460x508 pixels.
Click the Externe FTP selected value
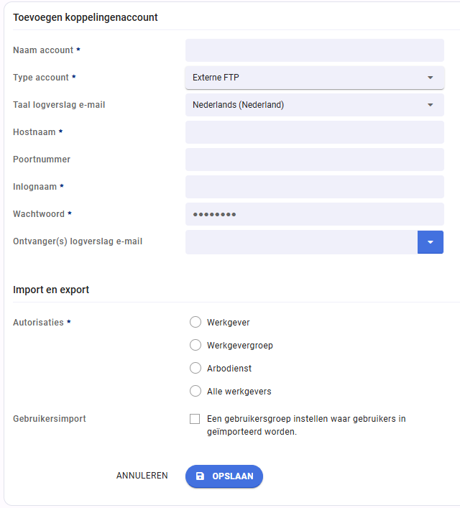[x=216, y=78]
